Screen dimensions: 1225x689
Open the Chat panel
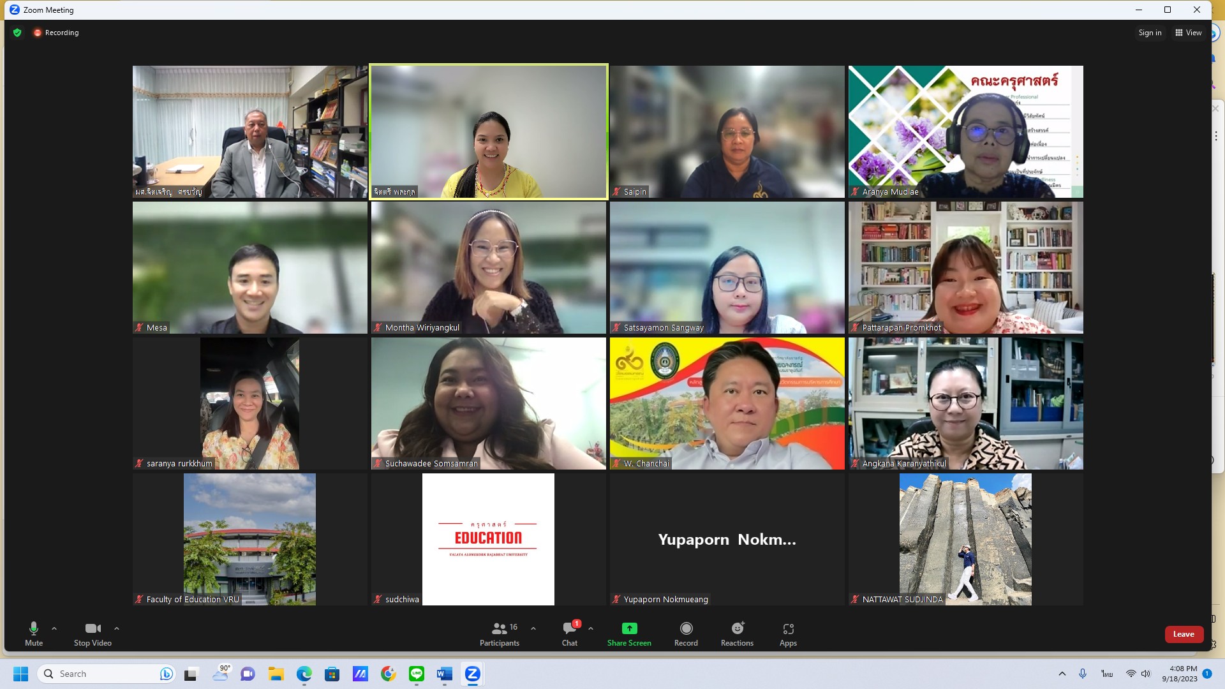570,633
